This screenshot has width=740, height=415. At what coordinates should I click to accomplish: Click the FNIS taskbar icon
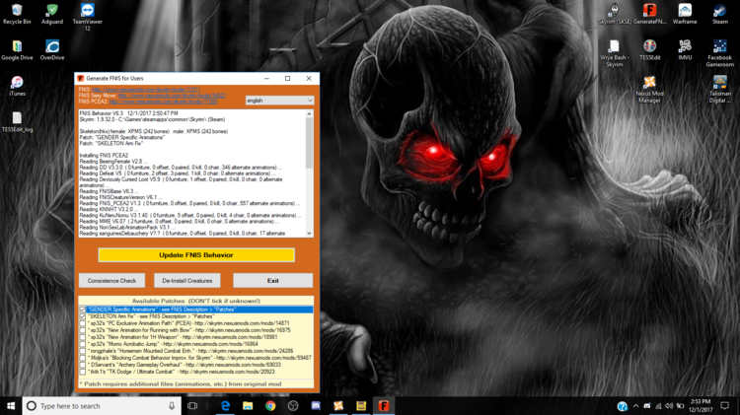(x=384, y=405)
